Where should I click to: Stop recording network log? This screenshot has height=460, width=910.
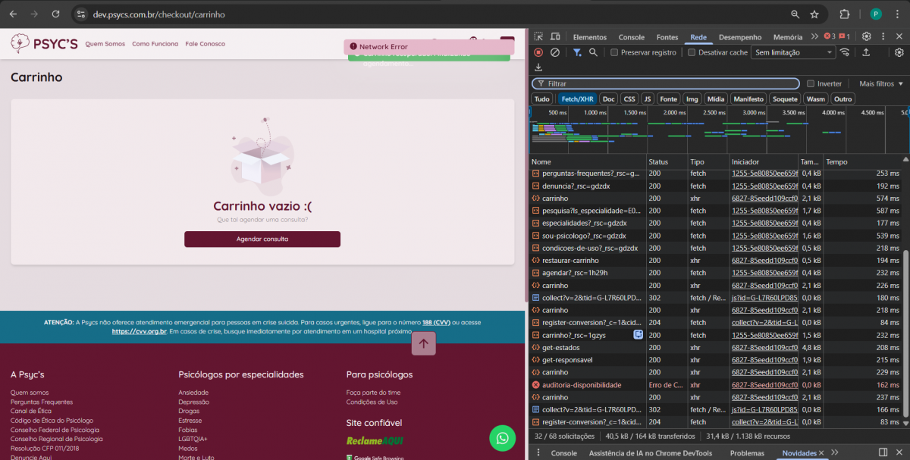tap(538, 52)
